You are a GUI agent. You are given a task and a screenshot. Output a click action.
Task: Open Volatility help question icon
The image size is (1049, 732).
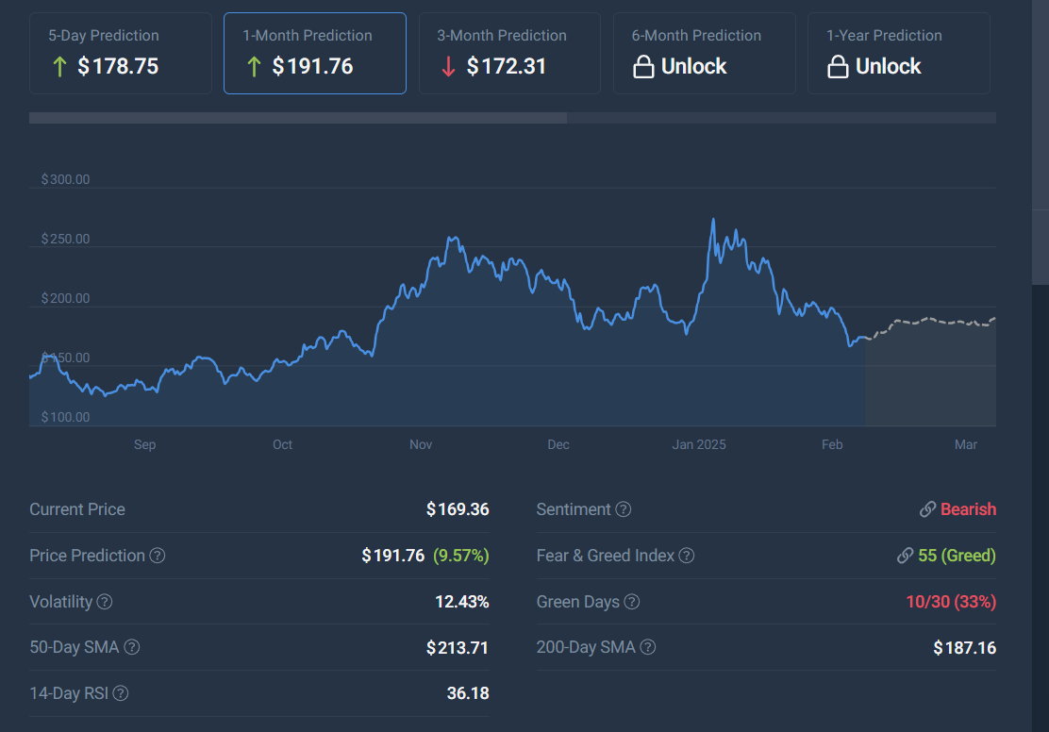tap(105, 602)
